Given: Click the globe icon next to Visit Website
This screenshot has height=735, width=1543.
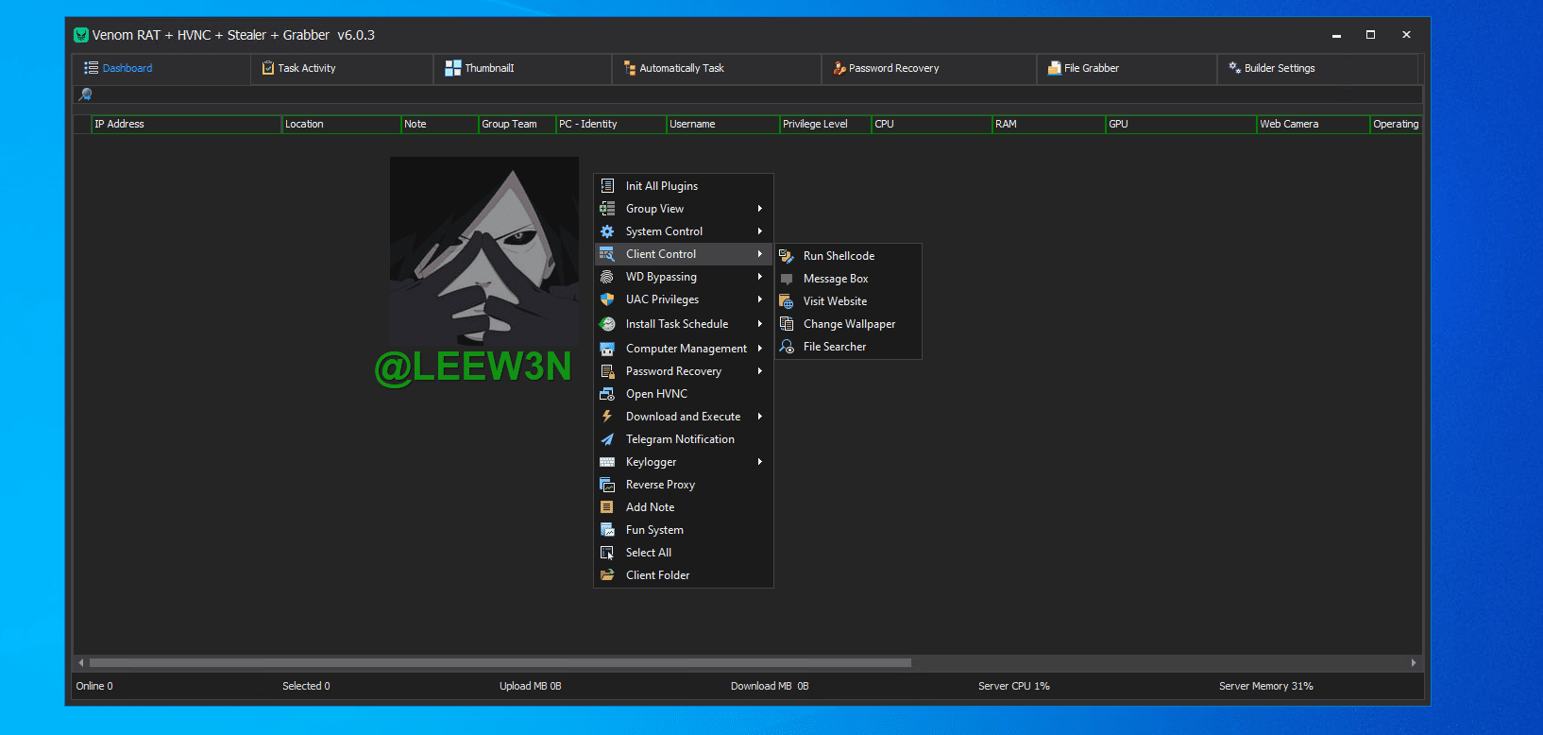Looking at the screenshot, I should [786, 301].
